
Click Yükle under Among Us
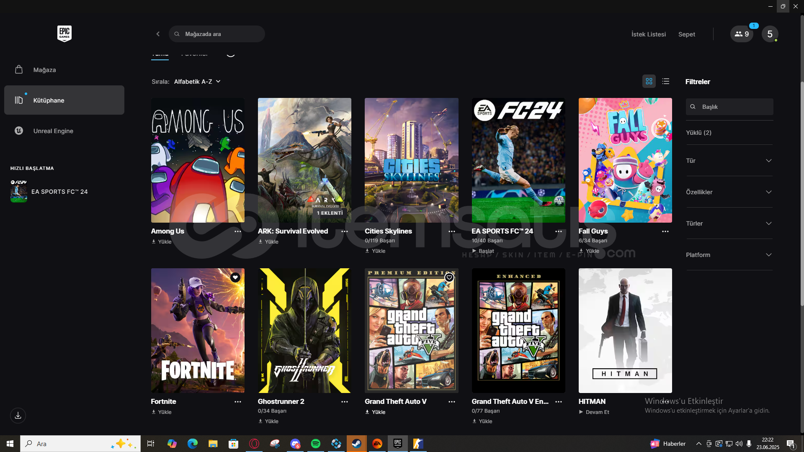click(x=162, y=241)
